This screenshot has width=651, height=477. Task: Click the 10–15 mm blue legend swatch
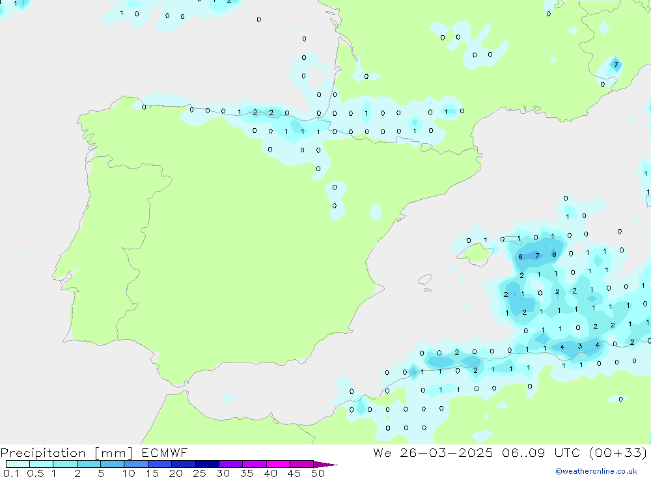(136, 464)
